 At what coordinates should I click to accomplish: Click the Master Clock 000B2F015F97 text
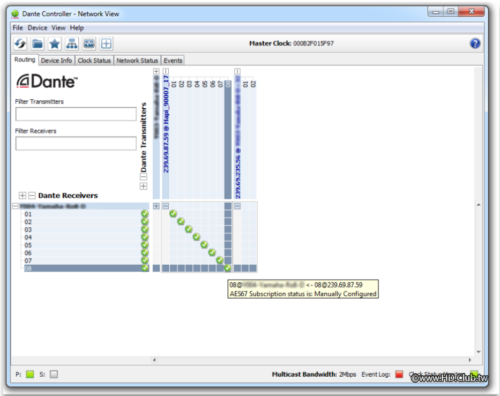click(292, 43)
